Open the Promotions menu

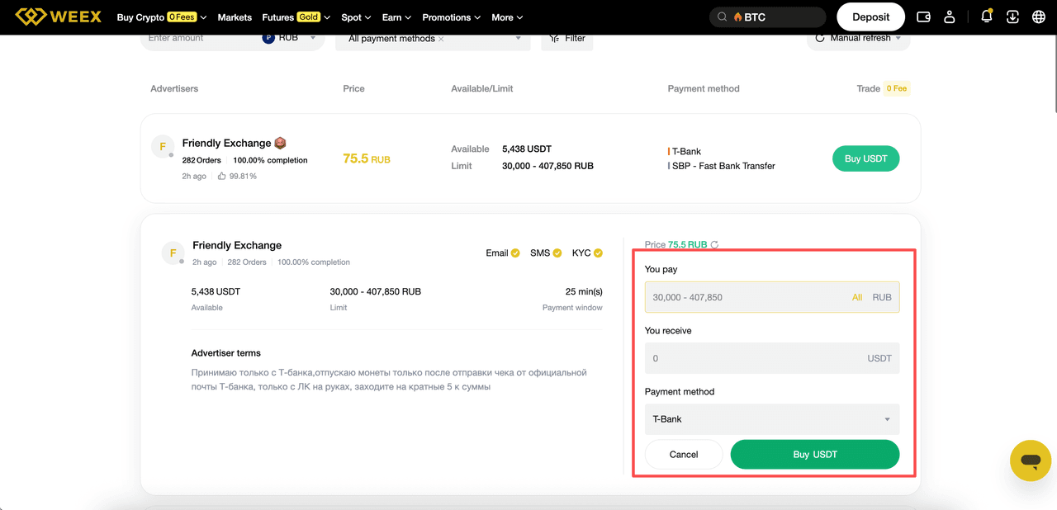[451, 17]
